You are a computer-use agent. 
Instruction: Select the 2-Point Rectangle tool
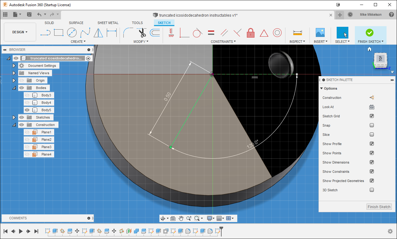tap(58, 32)
